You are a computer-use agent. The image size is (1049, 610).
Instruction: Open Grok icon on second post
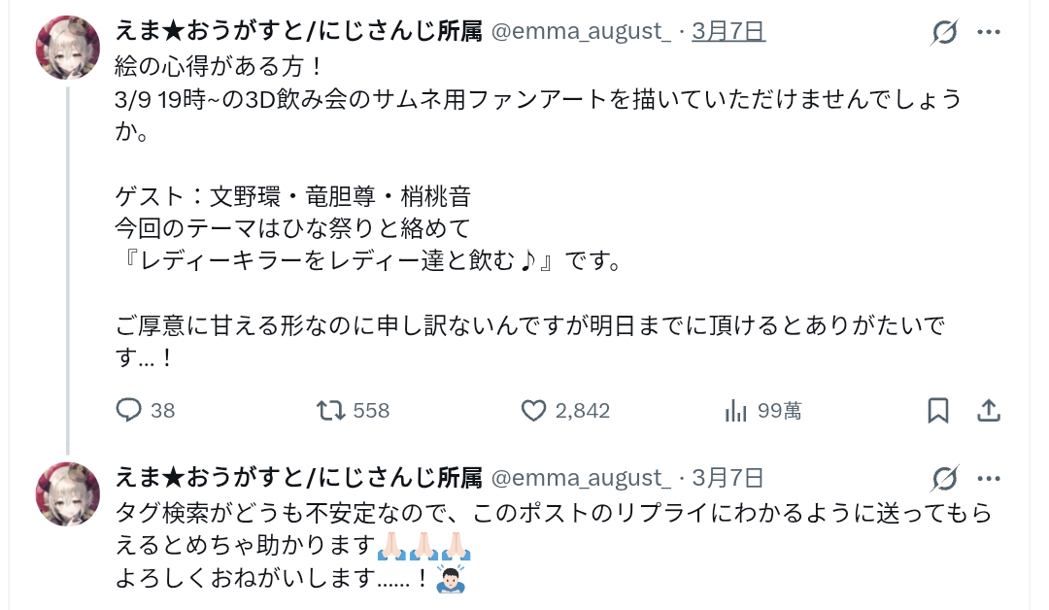coord(945,478)
